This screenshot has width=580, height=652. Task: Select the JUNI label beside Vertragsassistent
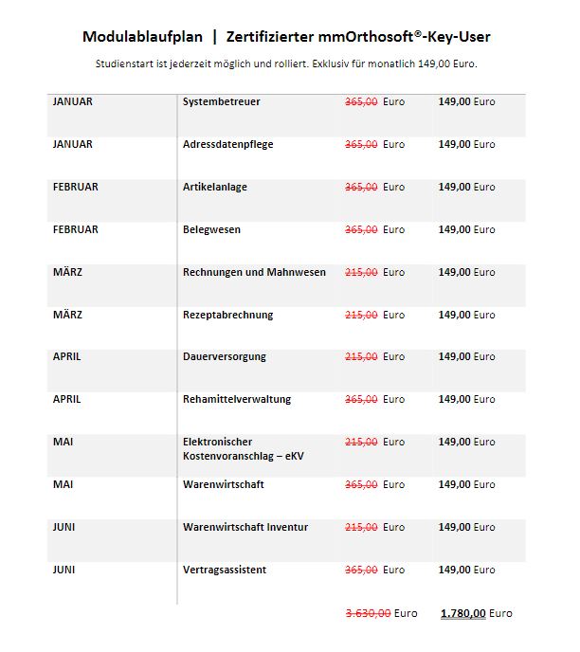tap(63, 570)
